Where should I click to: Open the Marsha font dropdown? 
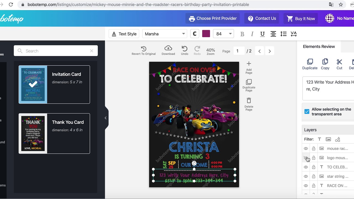[165, 34]
